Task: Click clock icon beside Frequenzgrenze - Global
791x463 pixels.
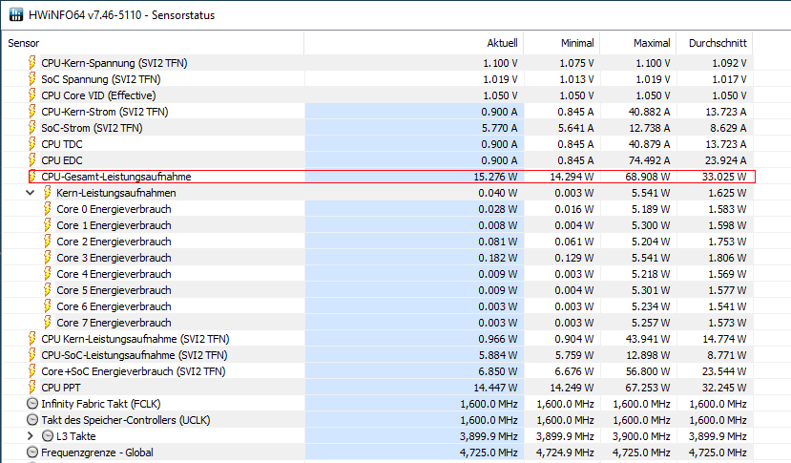Action: (32, 452)
